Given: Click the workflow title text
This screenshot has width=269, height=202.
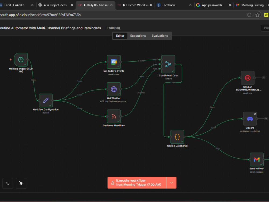Looking at the screenshot, I should point(51,28).
